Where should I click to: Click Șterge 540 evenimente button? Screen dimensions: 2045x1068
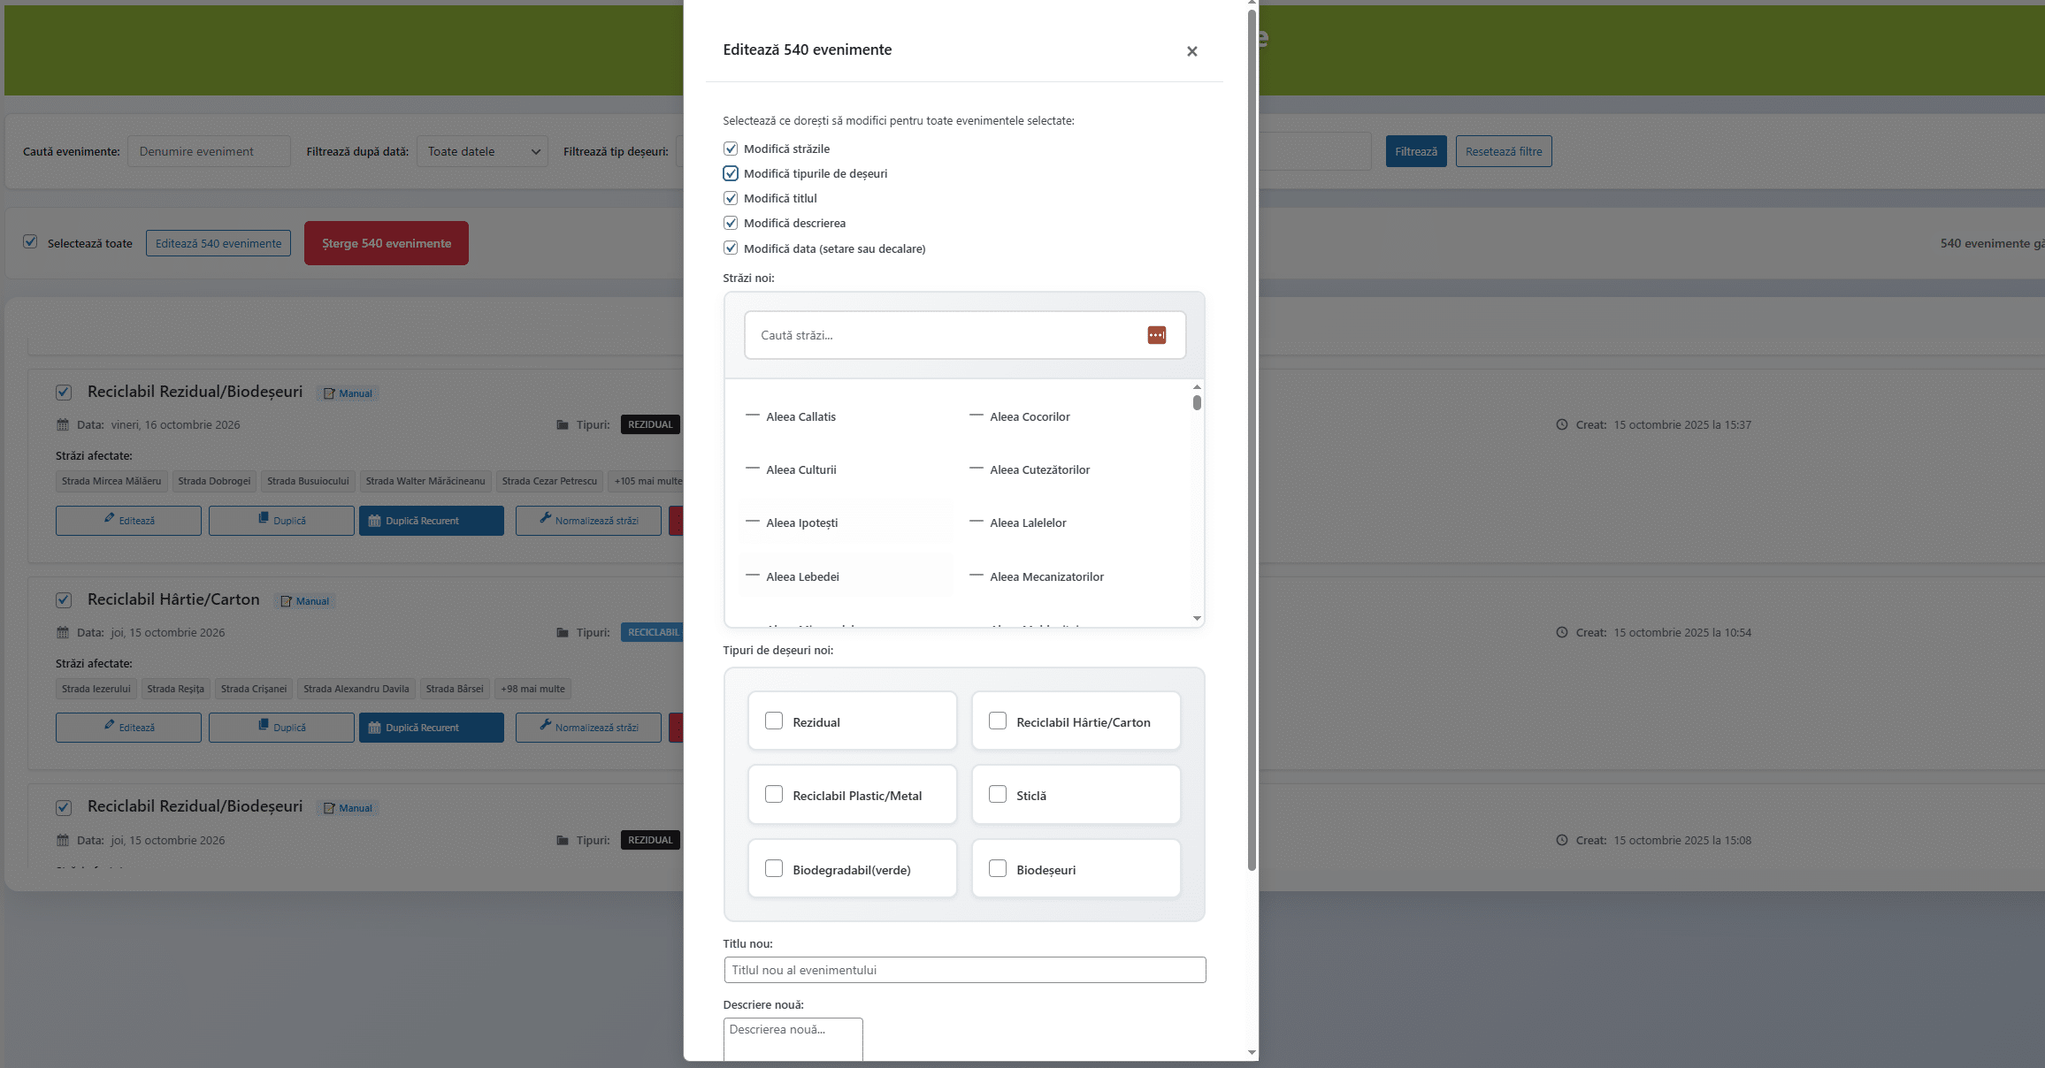coord(387,243)
